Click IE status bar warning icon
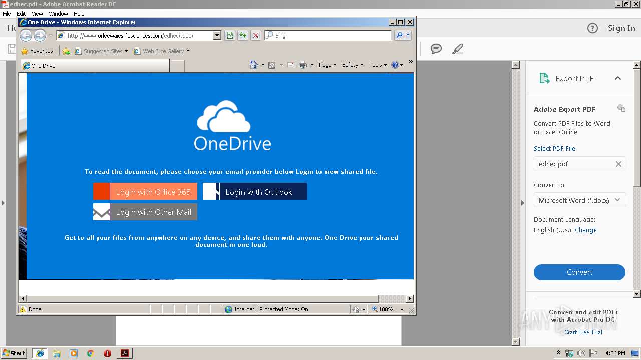Screen dimensions: 641x360 click(x=23, y=309)
